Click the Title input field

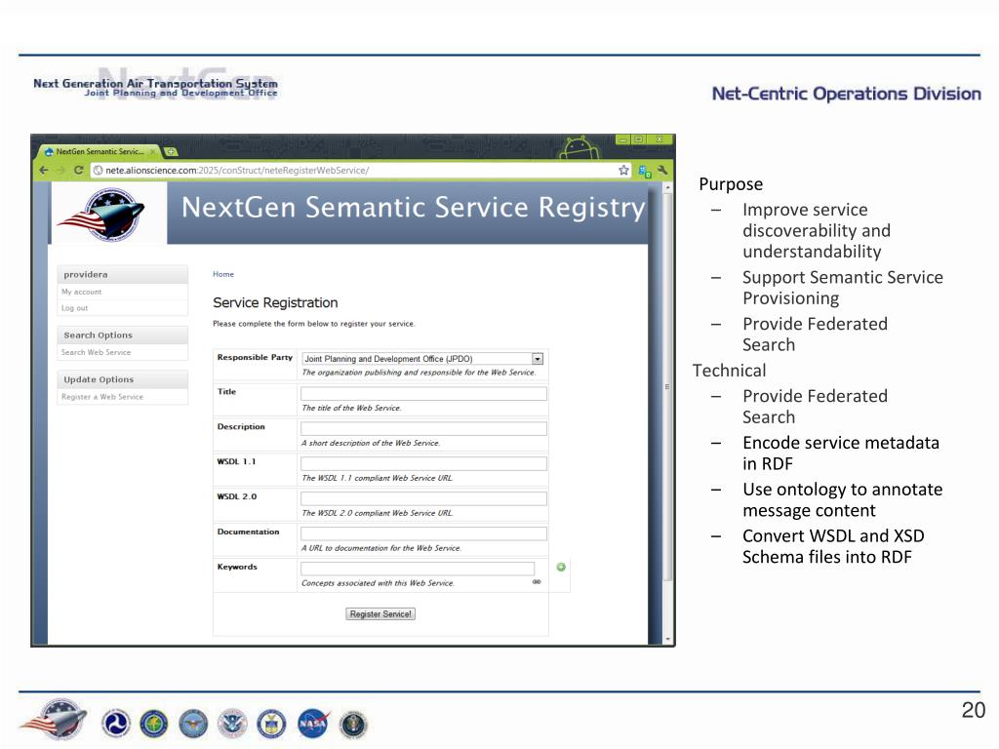423,394
